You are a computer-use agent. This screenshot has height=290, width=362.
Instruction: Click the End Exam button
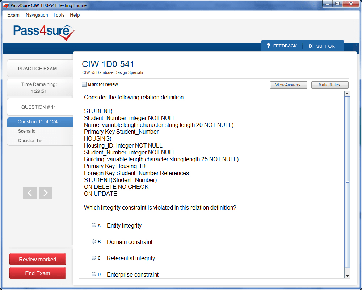pos(38,273)
